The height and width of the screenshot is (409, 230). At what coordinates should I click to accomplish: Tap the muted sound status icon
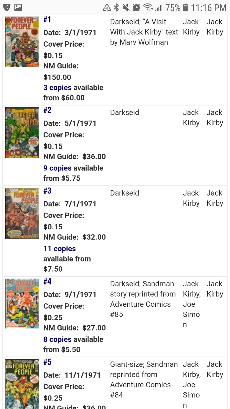[x=126, y=7]
